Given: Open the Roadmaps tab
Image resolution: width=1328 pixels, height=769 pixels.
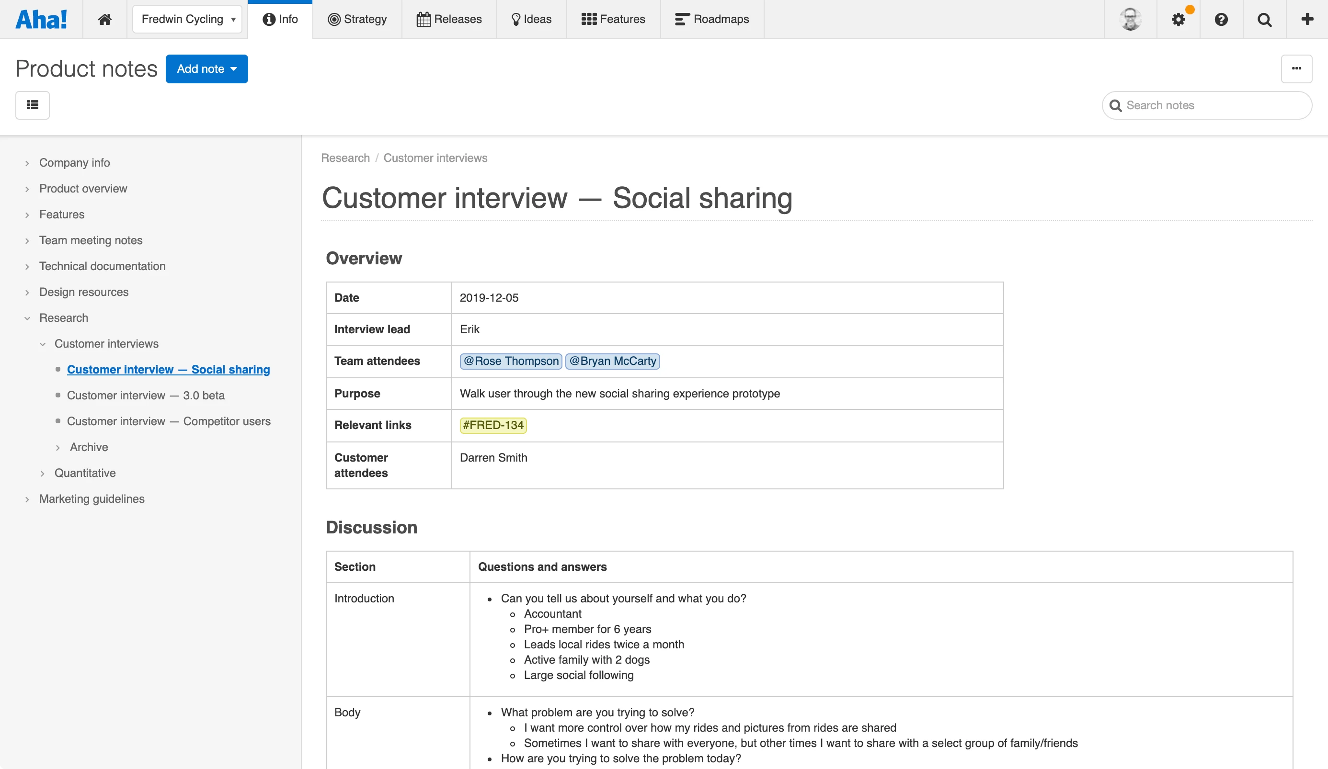Looking at the screenshot, I should pos(711,20).
